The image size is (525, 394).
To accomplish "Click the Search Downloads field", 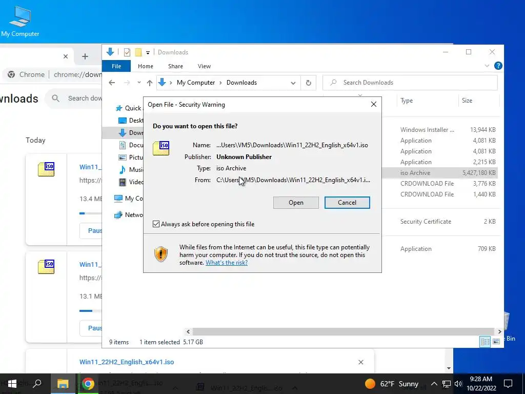I will 410,83.
